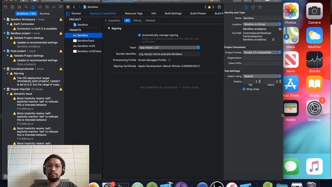Open the Breakpoint navigator

pyautogui.click(x=54, y=7)
